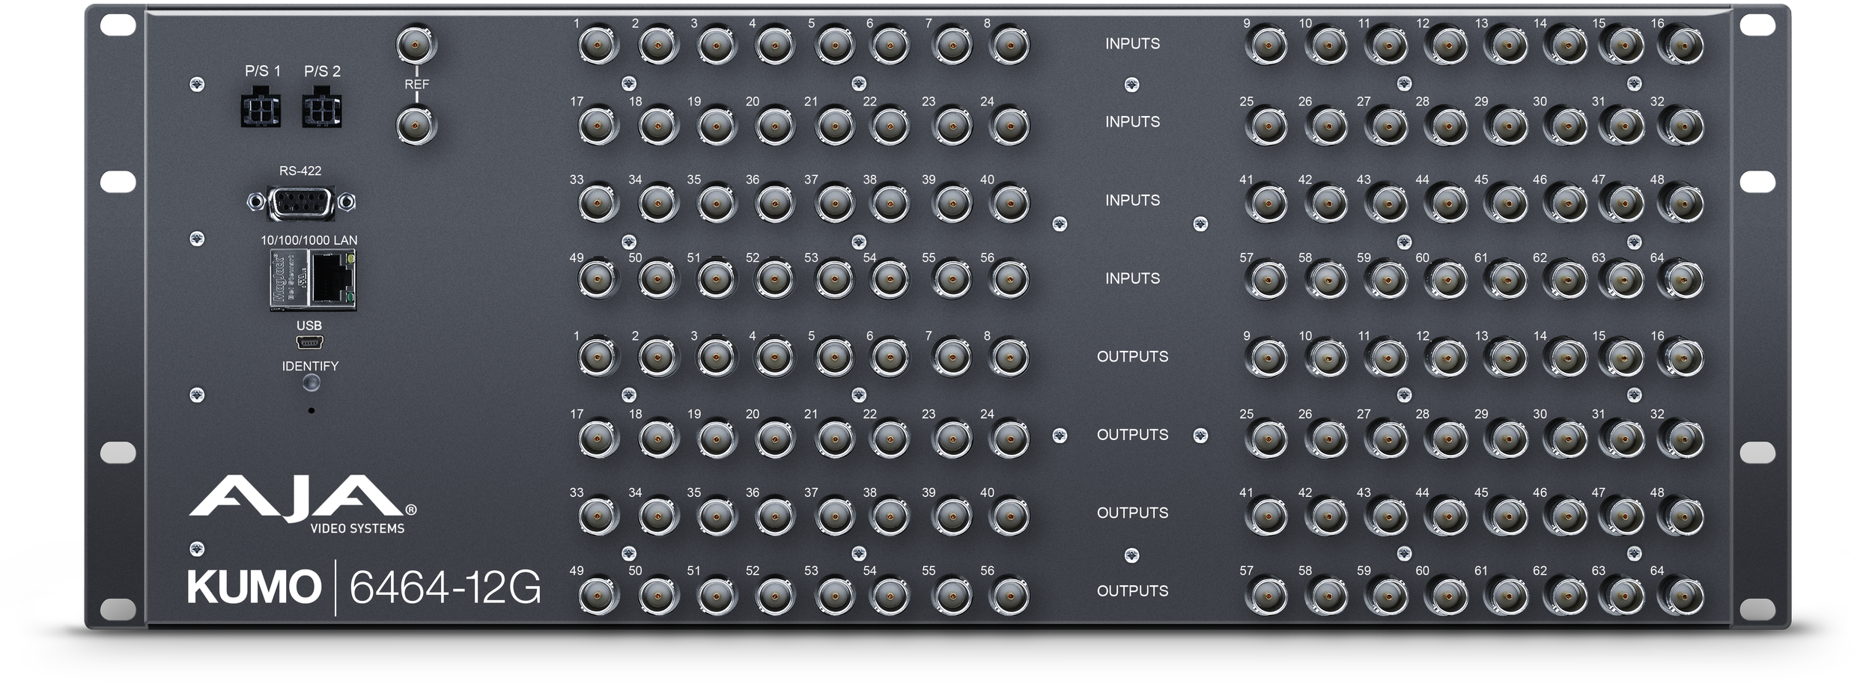Click the P/S 2 power supply connector
1872x696 pixels.
click(x=321, y=109)
